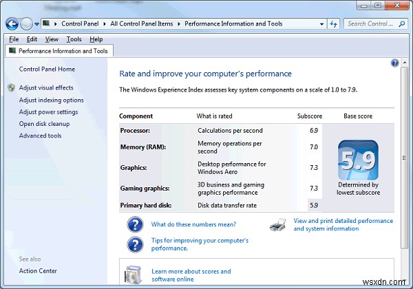Open the address bar history dropdown
Viewport: 413px width, 289px height.
click(322, 24)
